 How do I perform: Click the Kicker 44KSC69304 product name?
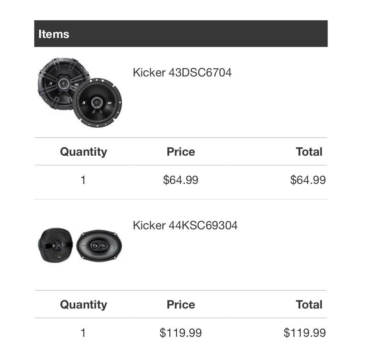pyautogui.click(x=185, y=225)
